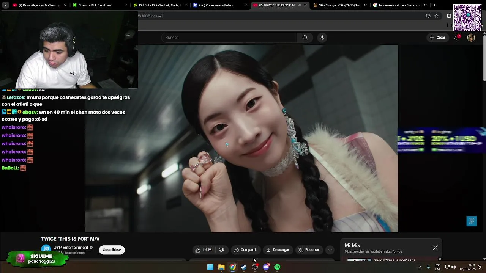This screenshot has height=273, width=486.
Task: Open the volume speaker tray icon
Action: pos(453,267)
